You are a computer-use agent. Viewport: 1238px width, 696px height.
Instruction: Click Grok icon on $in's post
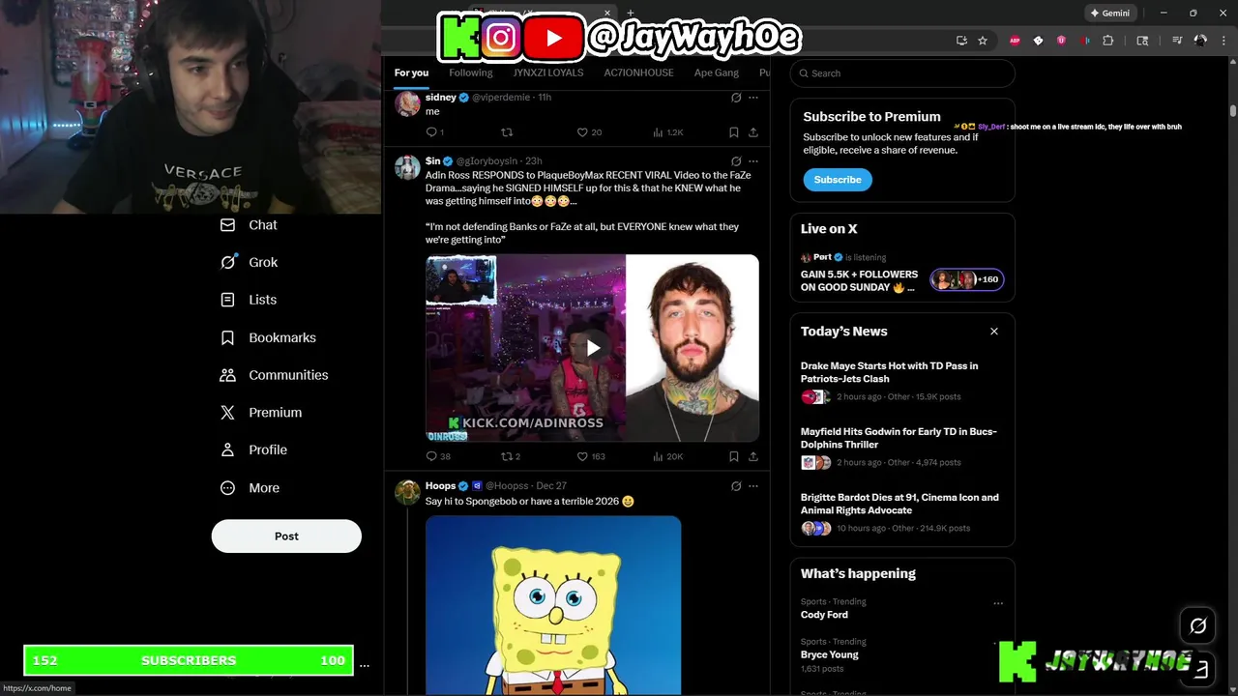(x=736, y=161)
